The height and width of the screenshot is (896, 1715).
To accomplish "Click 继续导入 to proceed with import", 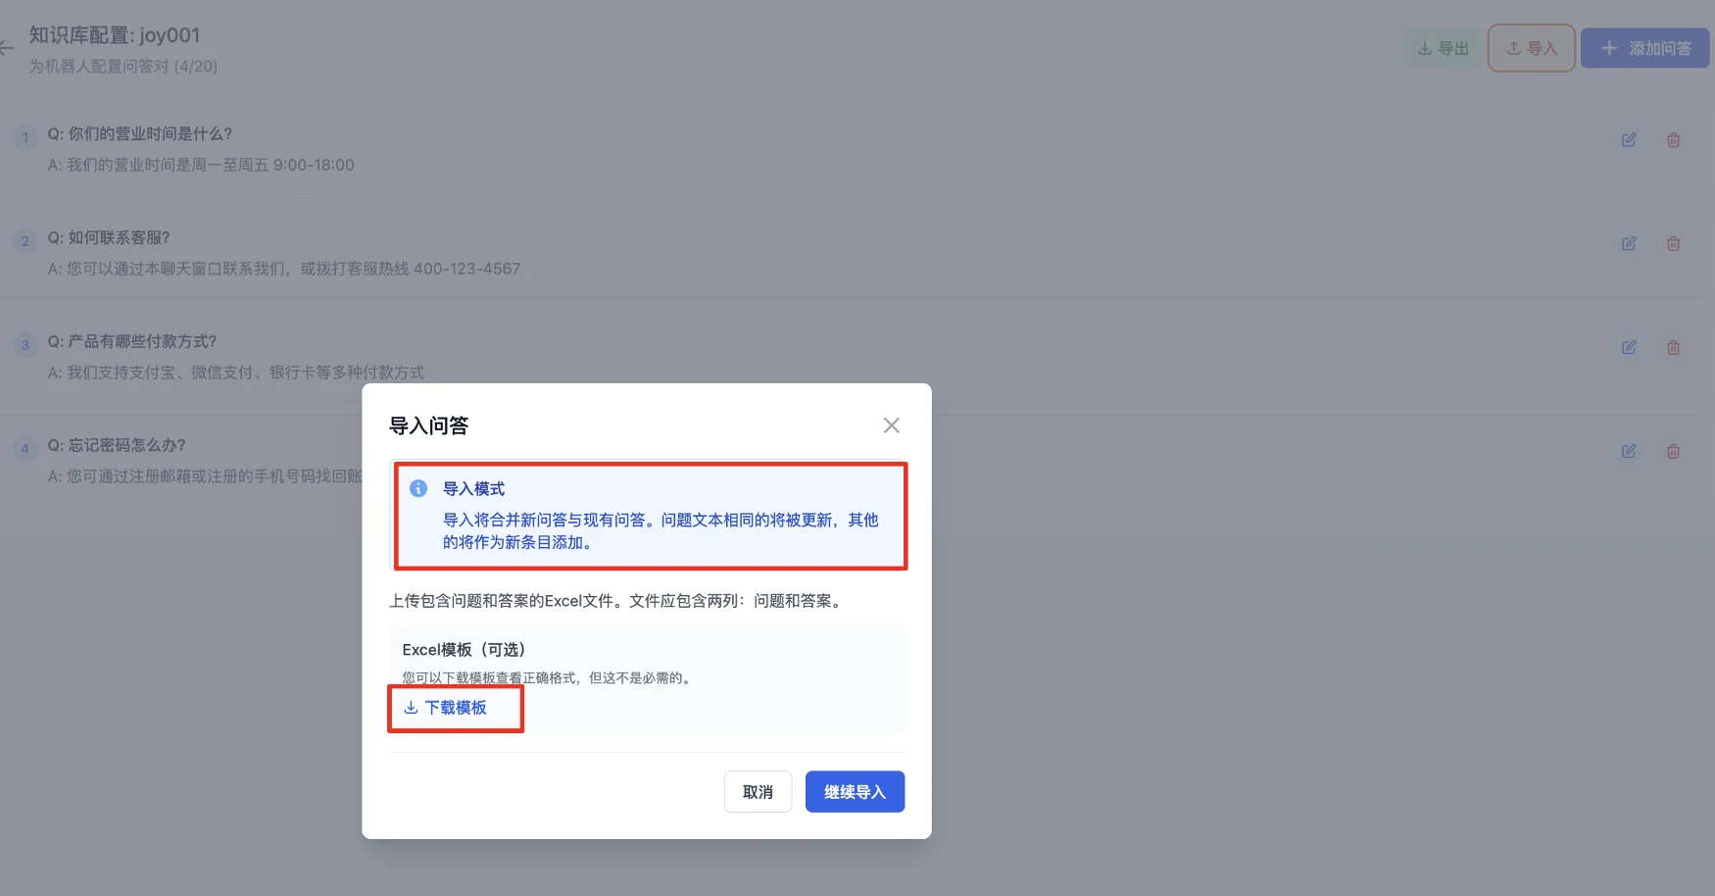I will [854, 791].
